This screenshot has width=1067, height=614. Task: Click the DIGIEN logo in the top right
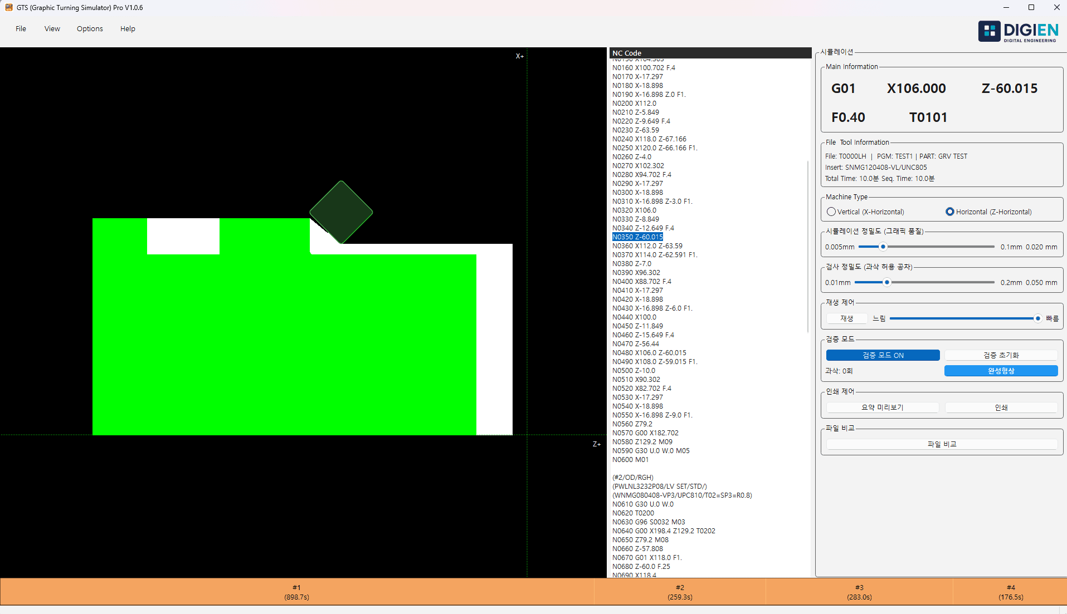(1017, 31)
